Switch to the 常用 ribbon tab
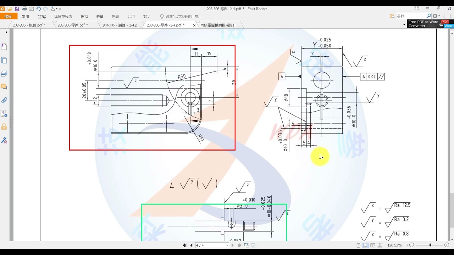 [x=26, y=16]
